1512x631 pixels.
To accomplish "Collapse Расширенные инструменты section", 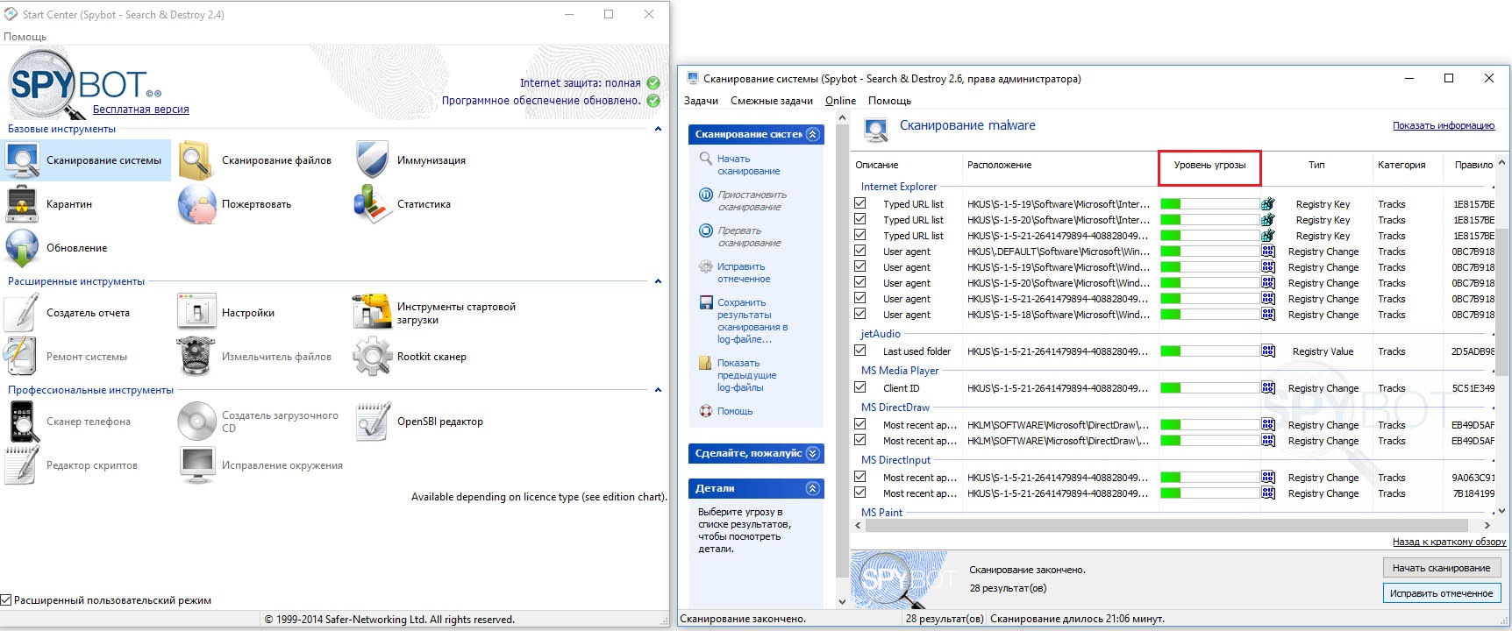I will pos(658,281).
